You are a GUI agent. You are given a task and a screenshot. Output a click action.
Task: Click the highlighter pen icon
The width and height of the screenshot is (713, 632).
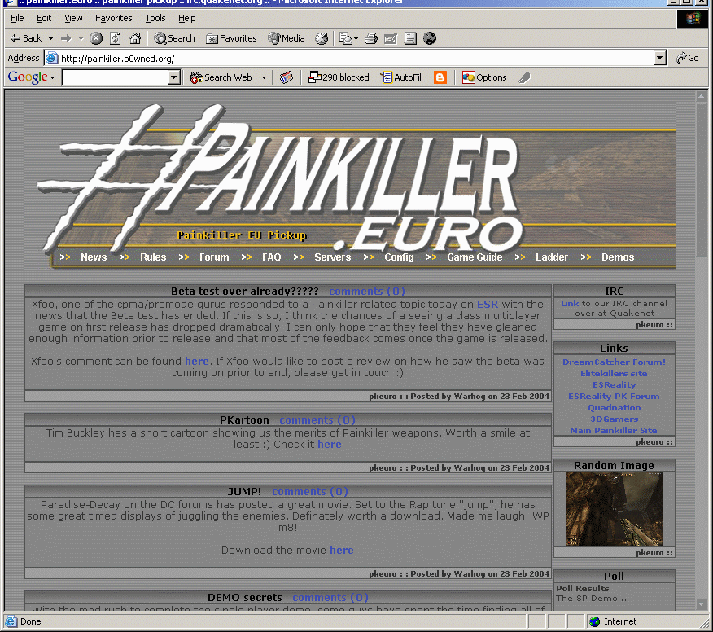pyautogui.click(x=524, y=78)
